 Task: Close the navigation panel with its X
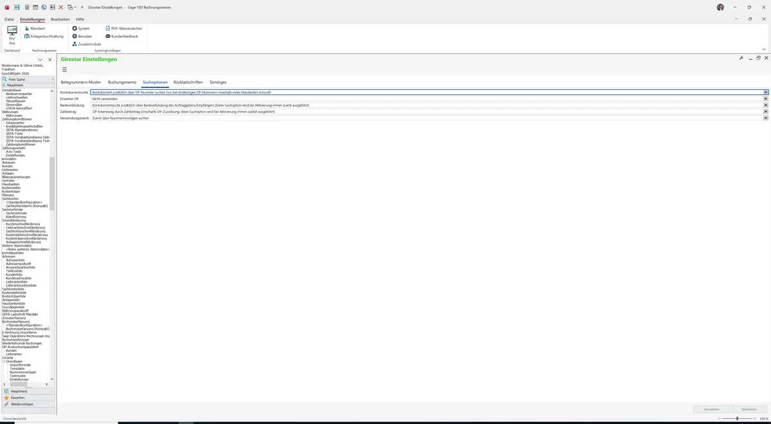pos(49,60)
